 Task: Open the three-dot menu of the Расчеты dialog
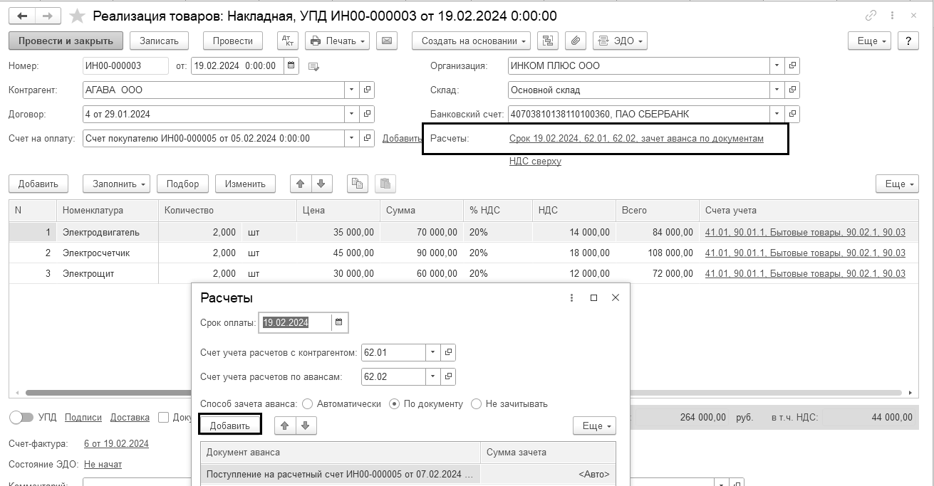coord(571,298)
